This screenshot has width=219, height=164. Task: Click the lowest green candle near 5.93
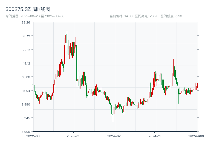pyautogui.click(x=113, y=118)
